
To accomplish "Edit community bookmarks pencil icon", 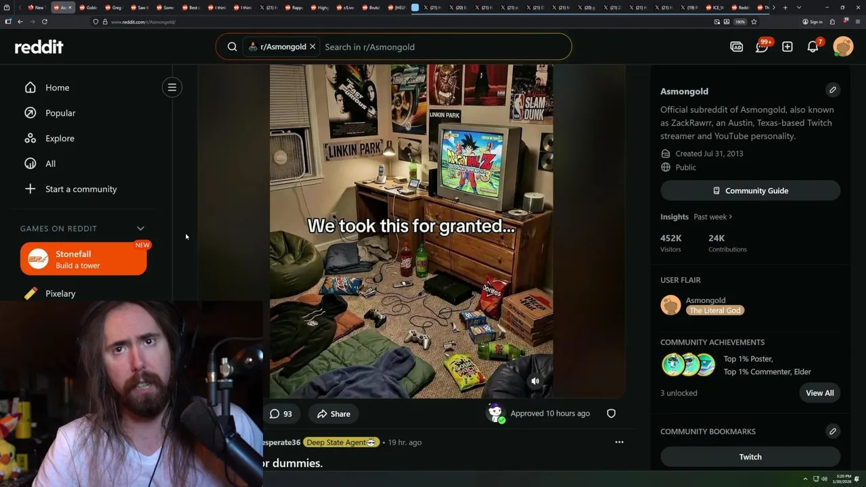I will point(833,431).
